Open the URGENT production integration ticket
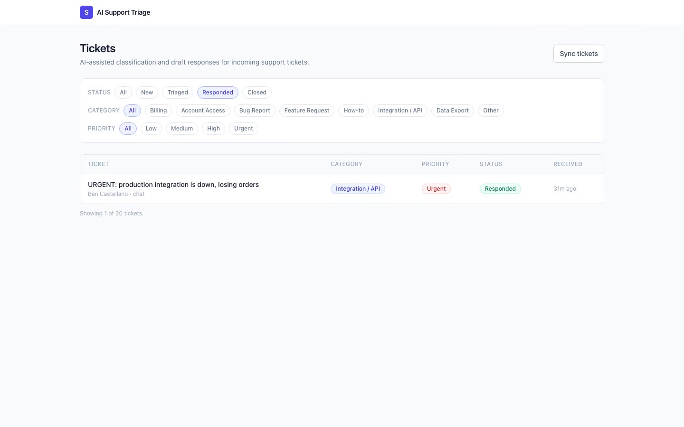 [x=173, y=185]
